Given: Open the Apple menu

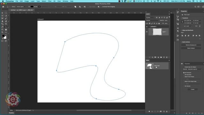Looking at the screenshot, I should pos(3,1).
